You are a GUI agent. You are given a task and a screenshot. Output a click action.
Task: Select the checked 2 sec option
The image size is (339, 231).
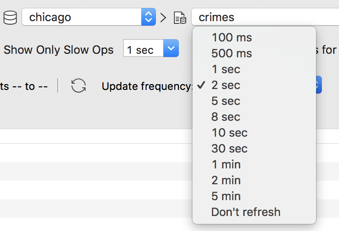[254, 85]
